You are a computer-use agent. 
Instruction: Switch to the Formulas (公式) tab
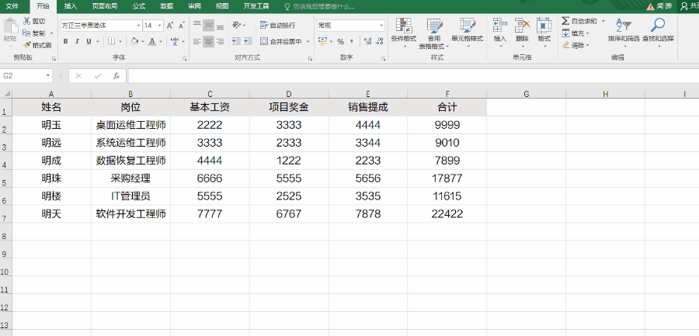[x=139, y=6]
